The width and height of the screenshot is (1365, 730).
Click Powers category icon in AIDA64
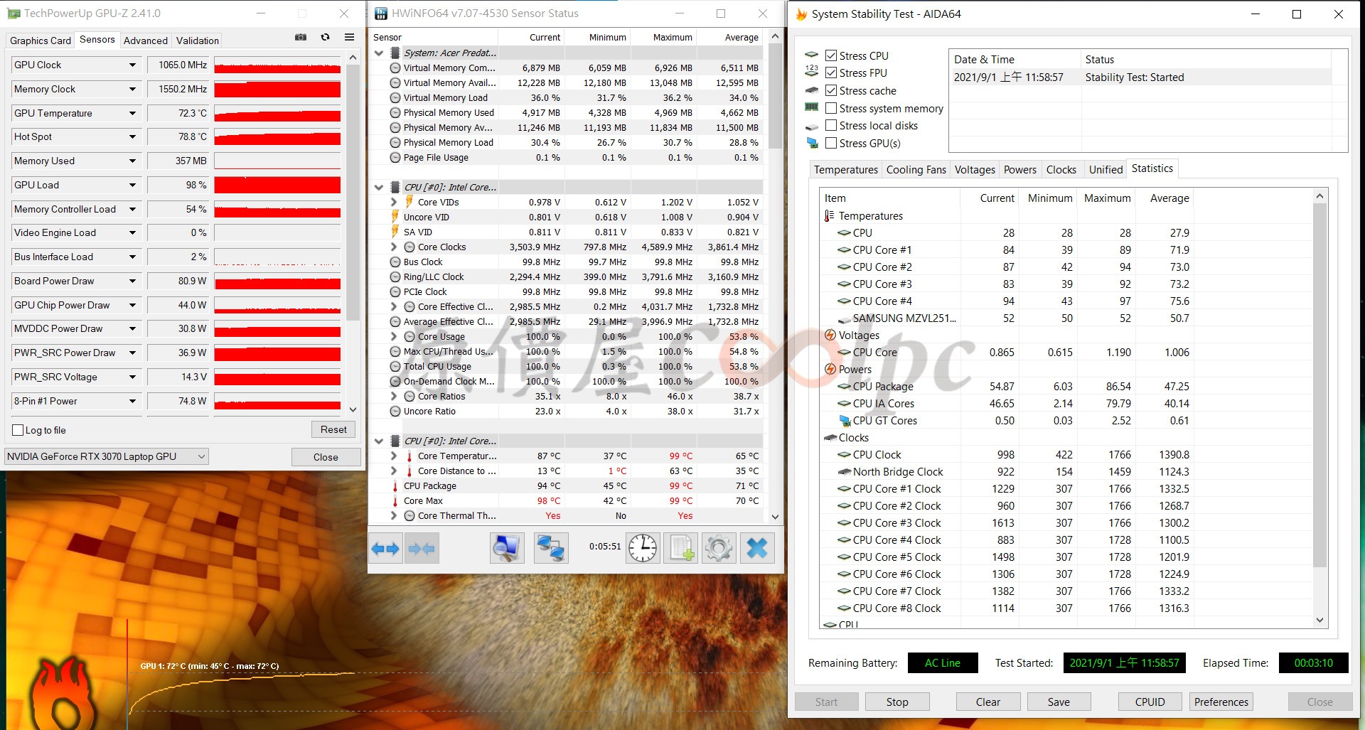(830, 369)
